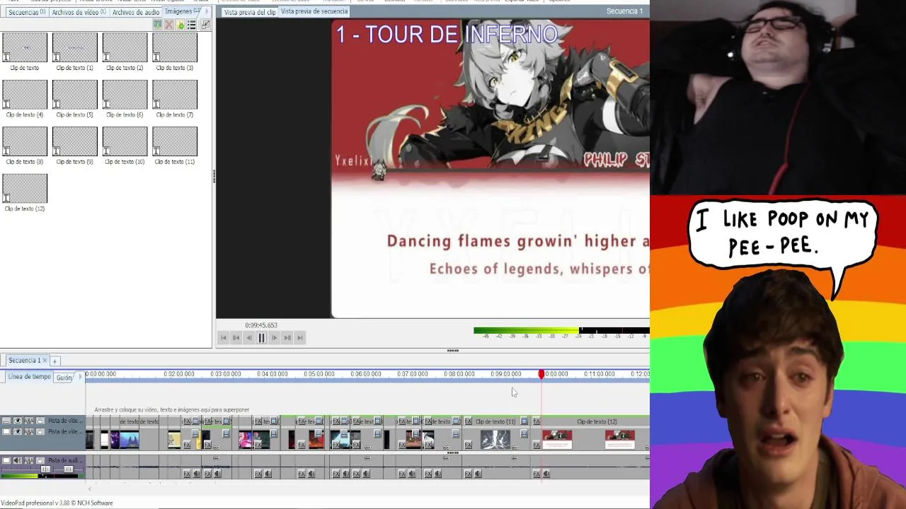Open the Secuencias bin tab
906x509 pixels.
point(26,12)
